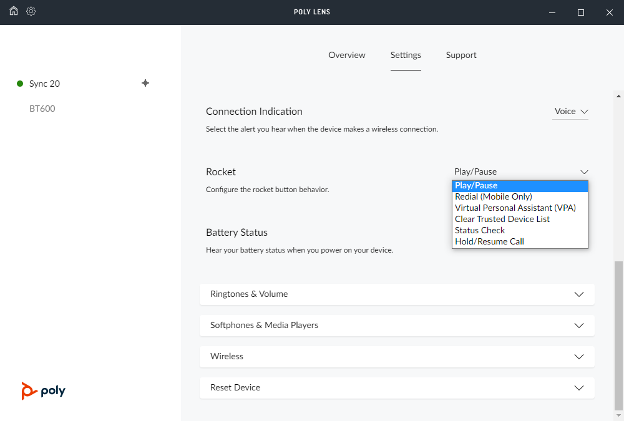The image size is (624, 421).
Task: Click 'Configure the rocket button behavior.' text
Action: click(268, 190)
